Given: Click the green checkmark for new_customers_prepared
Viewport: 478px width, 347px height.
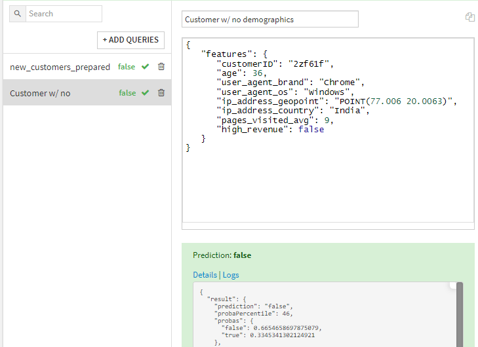Looking at the screenshot, I should pyautogui.click(x=146, y=66).
